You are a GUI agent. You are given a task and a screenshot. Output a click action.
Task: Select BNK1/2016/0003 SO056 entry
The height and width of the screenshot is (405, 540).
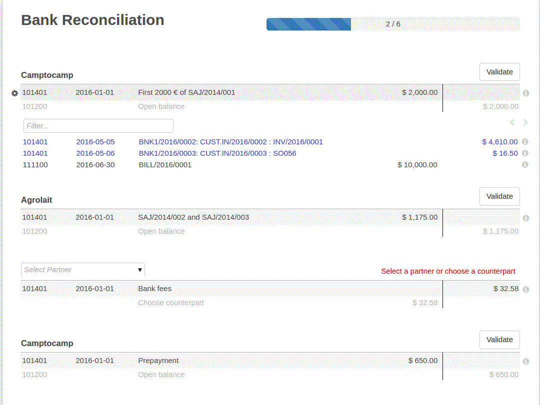(217, 153)
